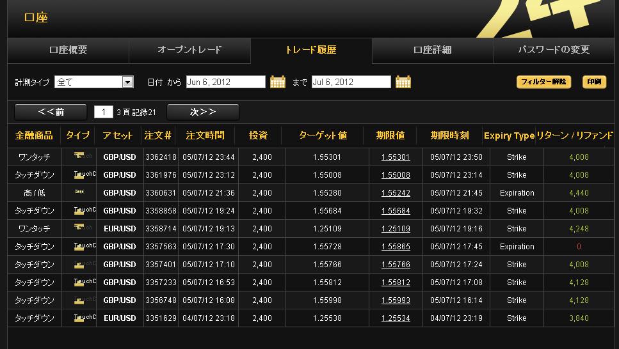Click High/Low type icon for order 3360631
The width and height of the screenshot is (619, 349).
79,192
